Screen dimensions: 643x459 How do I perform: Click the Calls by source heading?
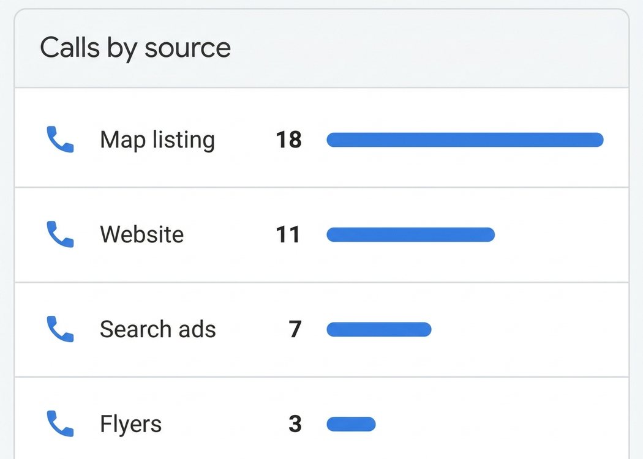tap(135, 48)
